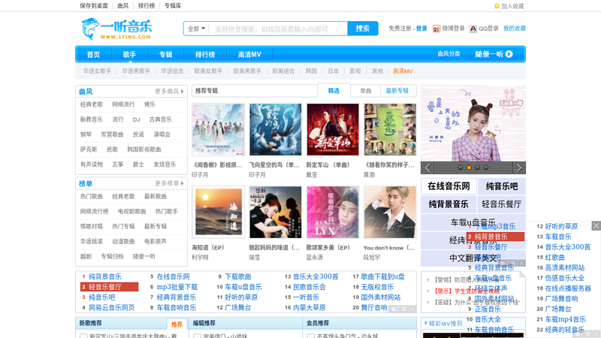Click 在线音乐网 ad button
This screenshot has height=338, width=601.
click(448, 186)
